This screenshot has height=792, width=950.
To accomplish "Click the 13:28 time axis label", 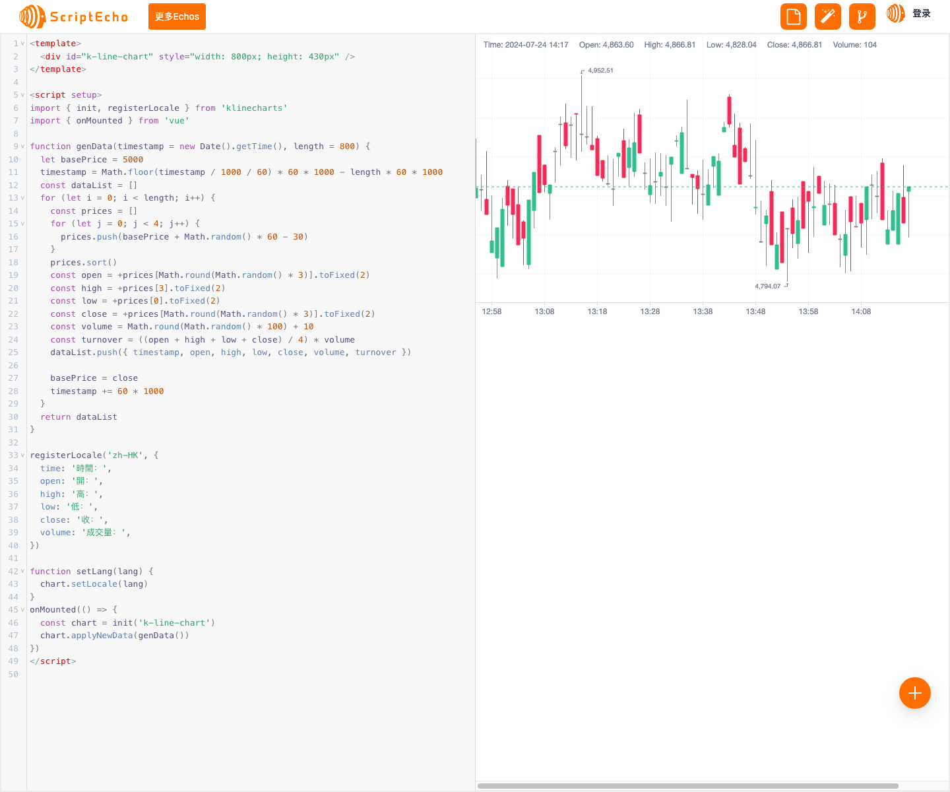I will click(650, 312).
